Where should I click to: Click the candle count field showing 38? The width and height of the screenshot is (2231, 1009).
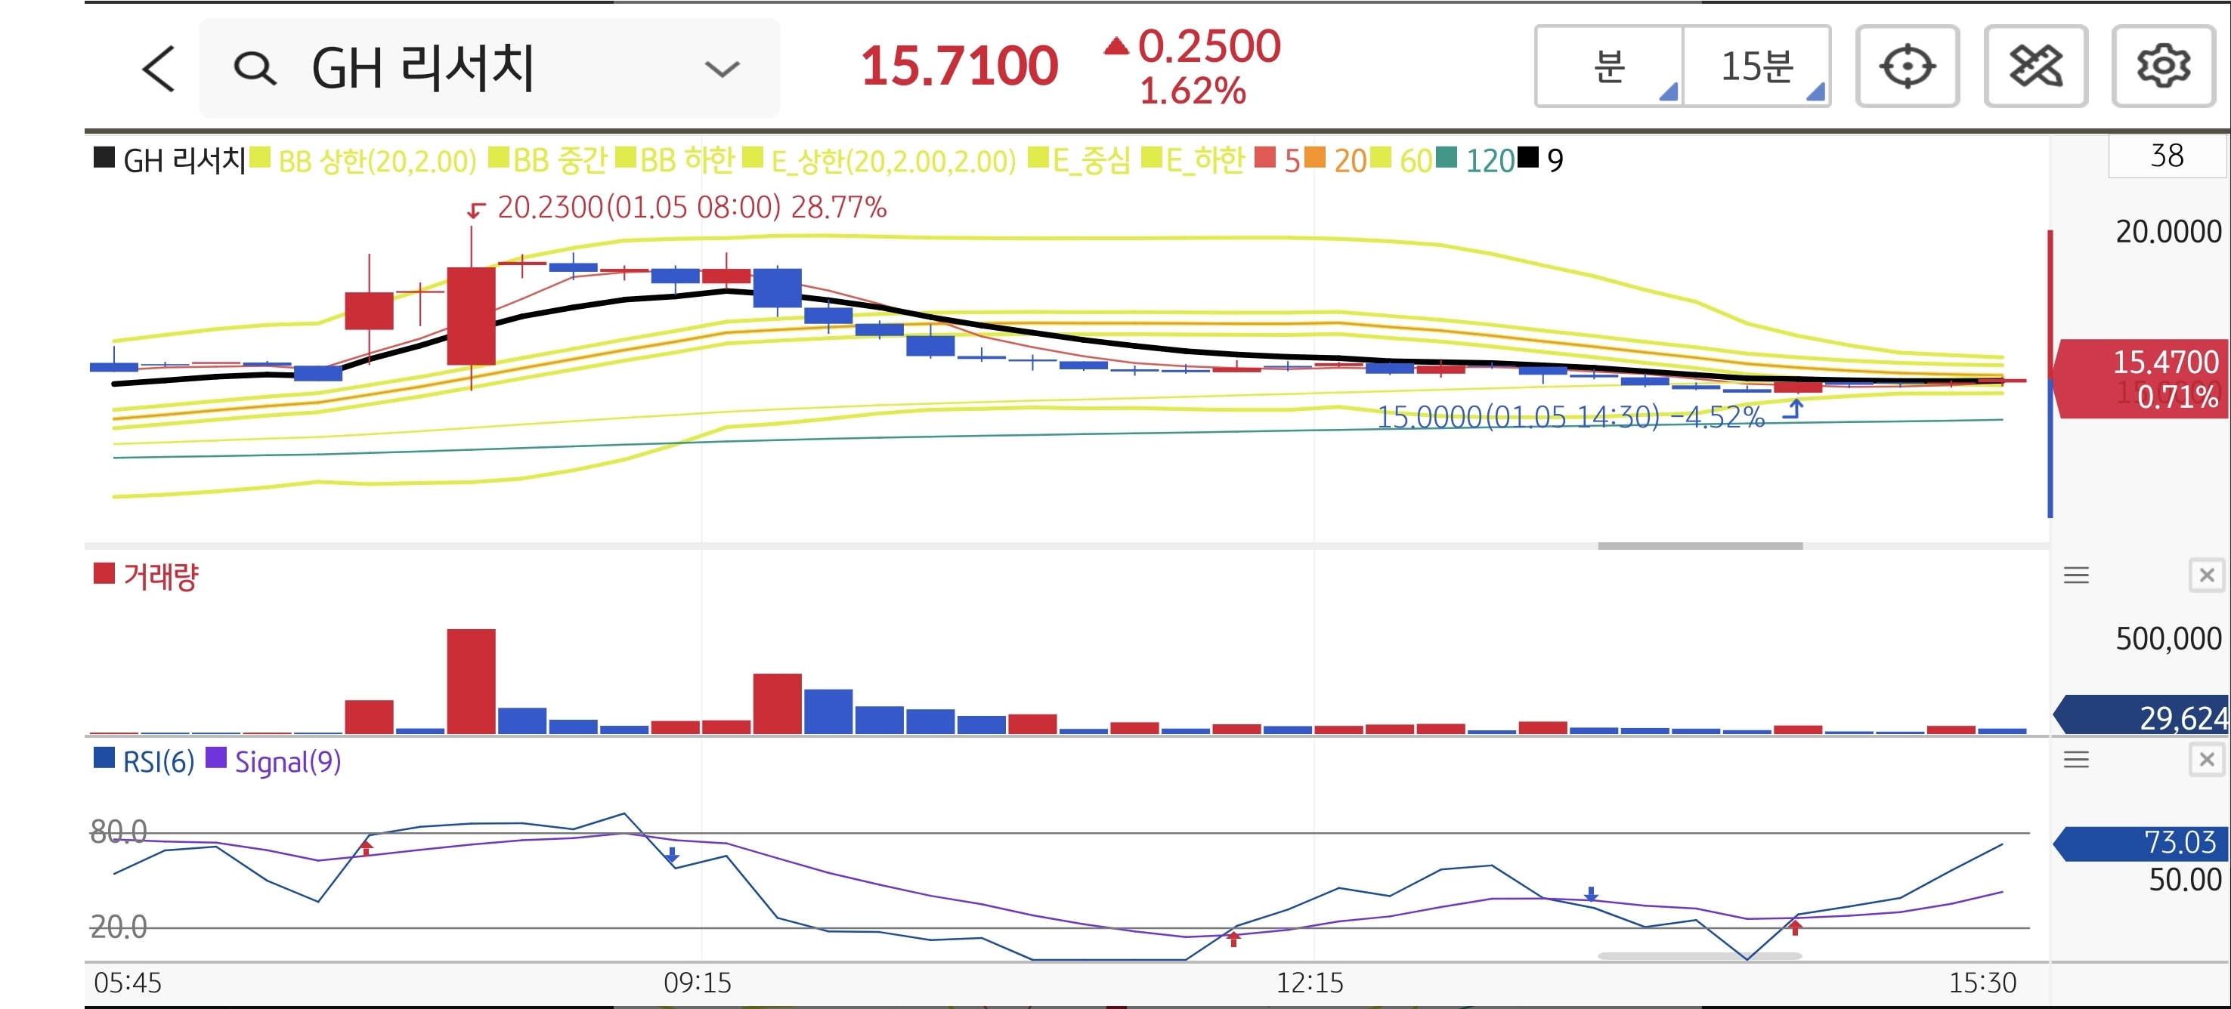point(2166,156)
